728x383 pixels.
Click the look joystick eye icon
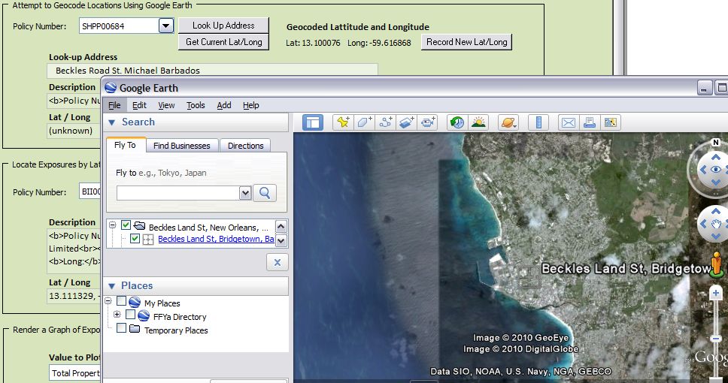tap(716, 170)
